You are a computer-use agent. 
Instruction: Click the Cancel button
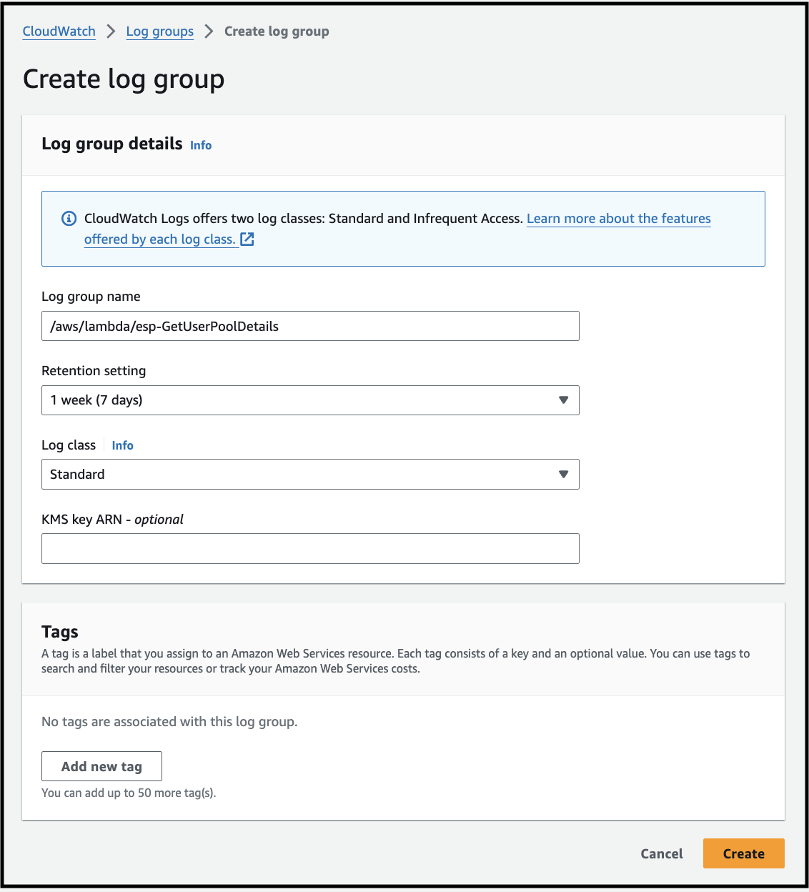click(x=662, y=853)
